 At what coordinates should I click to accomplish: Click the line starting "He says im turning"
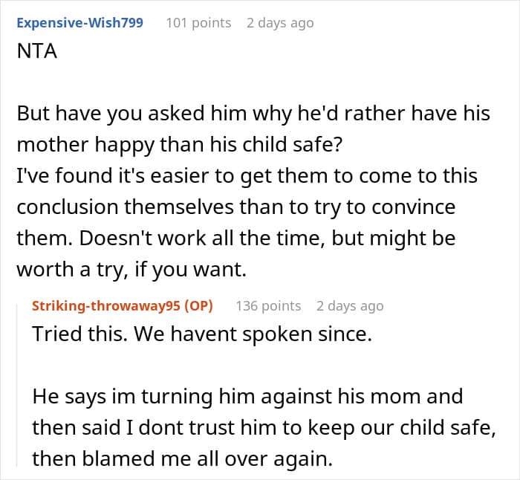(x=247, y=396)
